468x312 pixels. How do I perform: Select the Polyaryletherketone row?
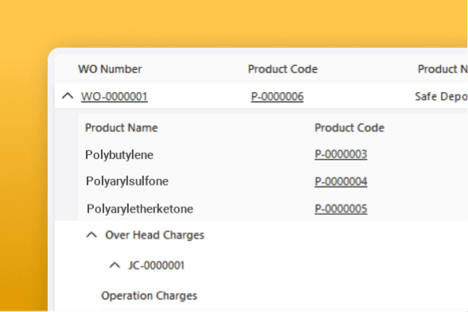273,209
